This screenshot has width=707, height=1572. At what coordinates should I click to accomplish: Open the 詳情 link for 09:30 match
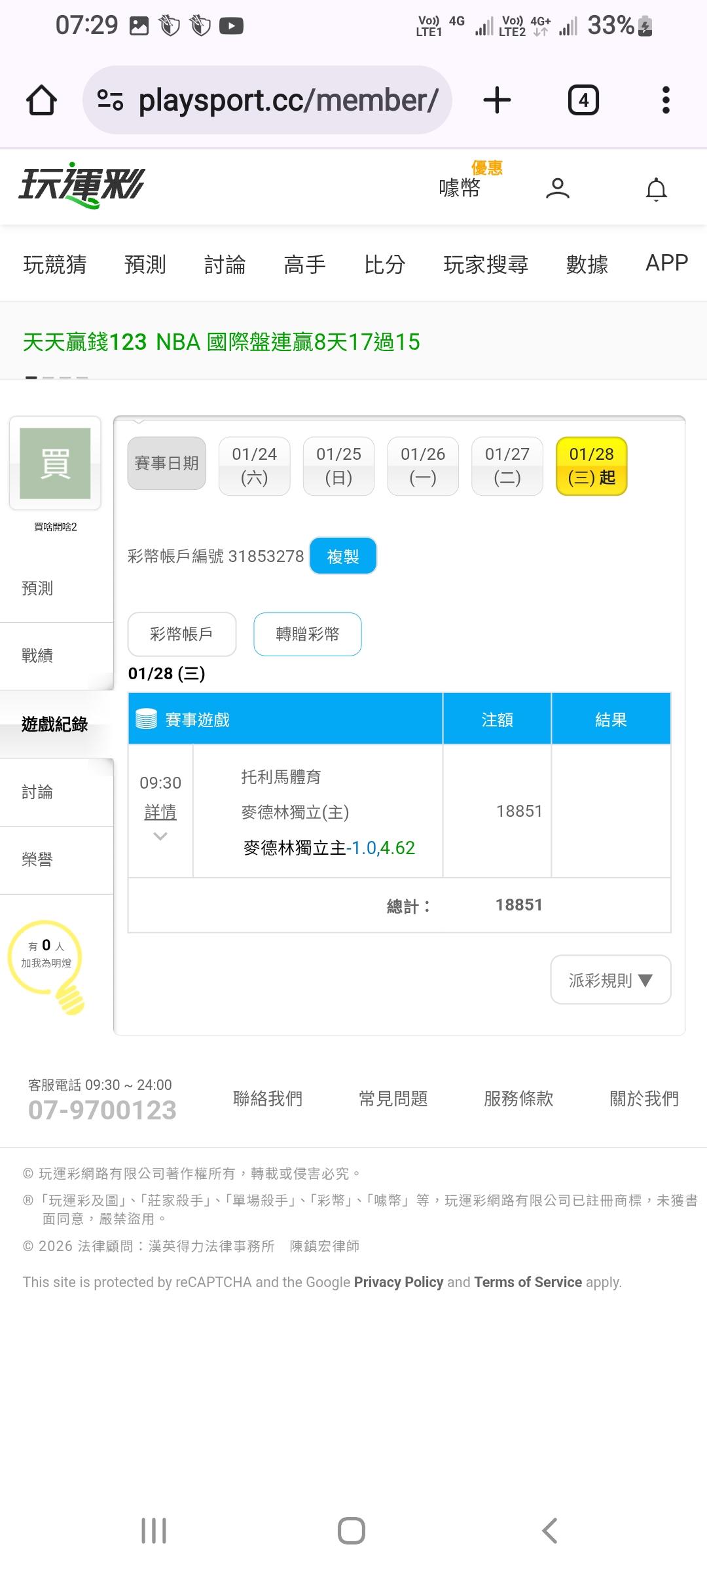tap(160, 812)
